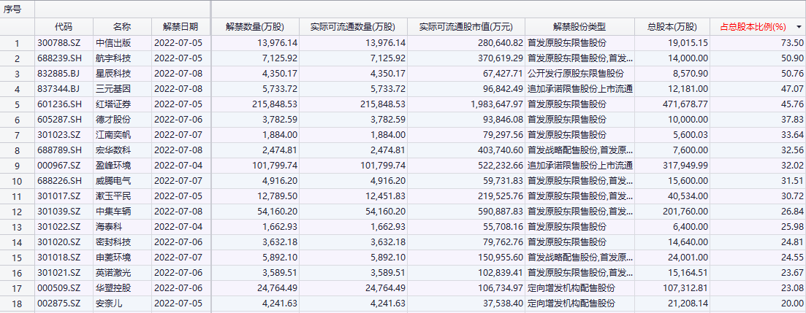
Task: Click stock name 漱玉平民
Action: 113,196
